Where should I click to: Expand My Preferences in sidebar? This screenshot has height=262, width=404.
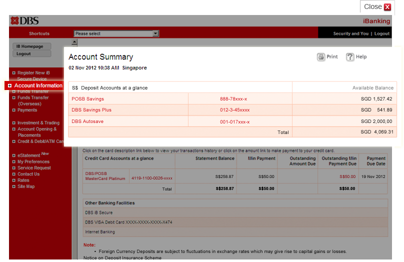(x=13, y=162)
